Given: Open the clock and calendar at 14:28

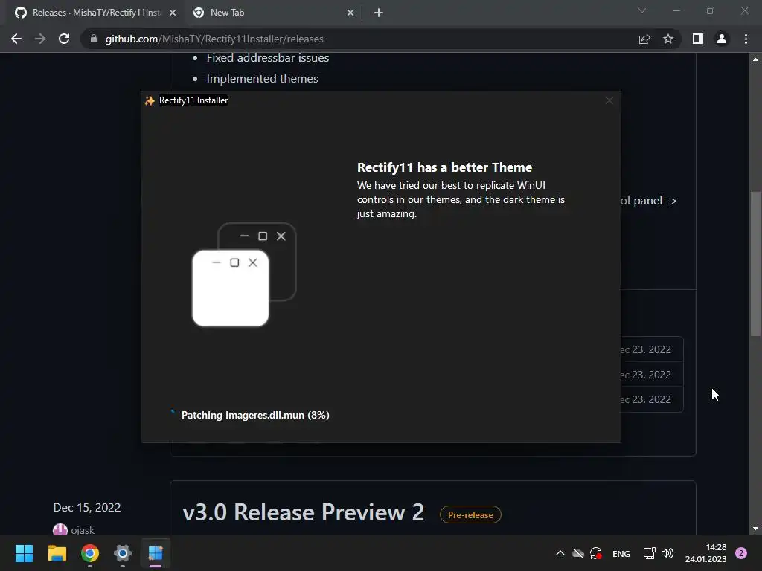Looking at the screenshot, I should [705, 553].
